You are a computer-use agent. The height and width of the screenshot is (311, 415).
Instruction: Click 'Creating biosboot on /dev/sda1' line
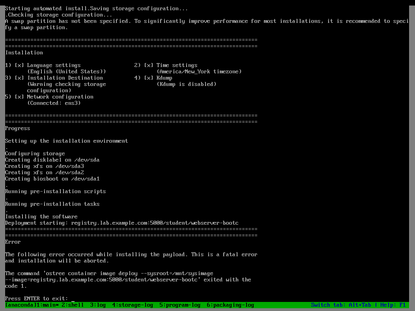click(52, 179)
